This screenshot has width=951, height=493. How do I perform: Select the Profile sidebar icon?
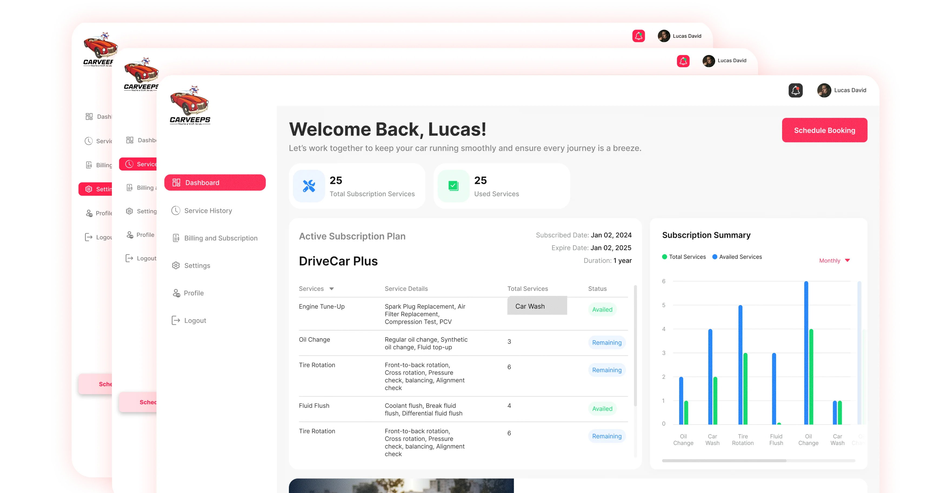click(176, 293)
